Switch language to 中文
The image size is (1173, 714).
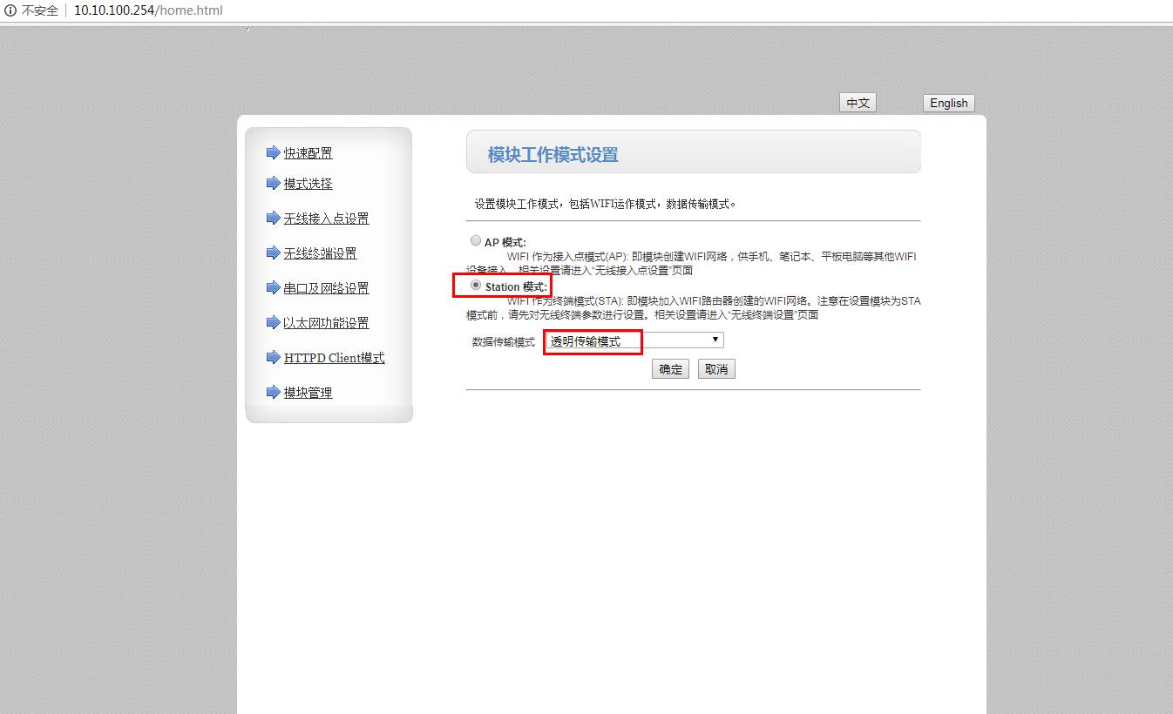coord(858,103)
